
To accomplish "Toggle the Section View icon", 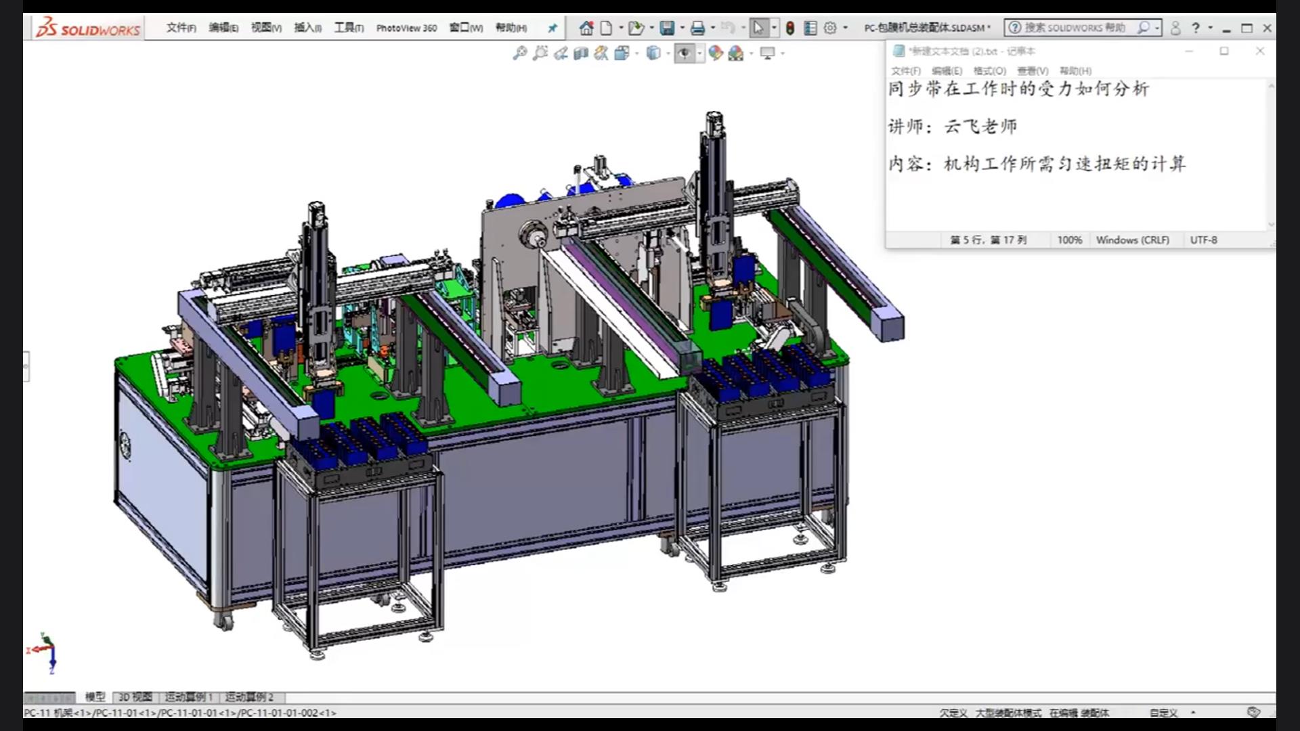I will click(580, 53).
